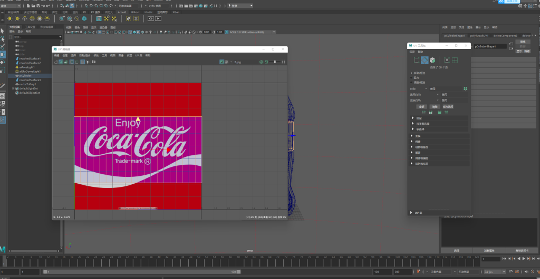Viewport: 540px width, 279px height.
Task: Click the Open Scene folder icon
Action: 33,6
